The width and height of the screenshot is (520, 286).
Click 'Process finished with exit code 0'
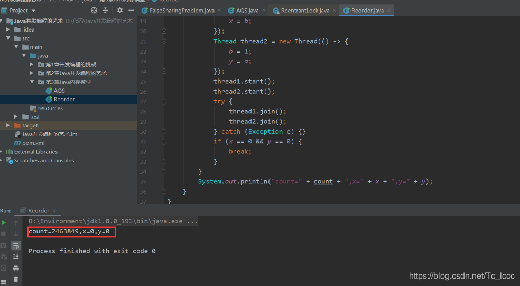point(92,251)
